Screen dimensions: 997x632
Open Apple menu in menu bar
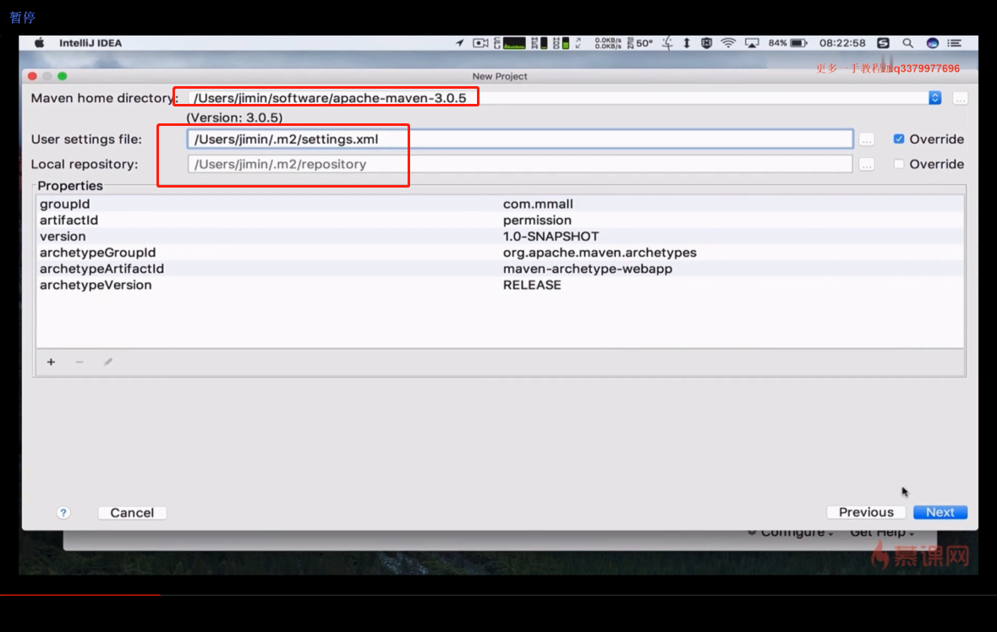click(40, 42)
